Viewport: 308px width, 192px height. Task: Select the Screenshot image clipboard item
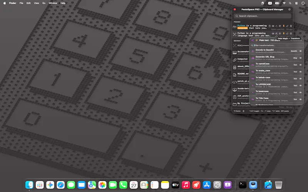241,53
